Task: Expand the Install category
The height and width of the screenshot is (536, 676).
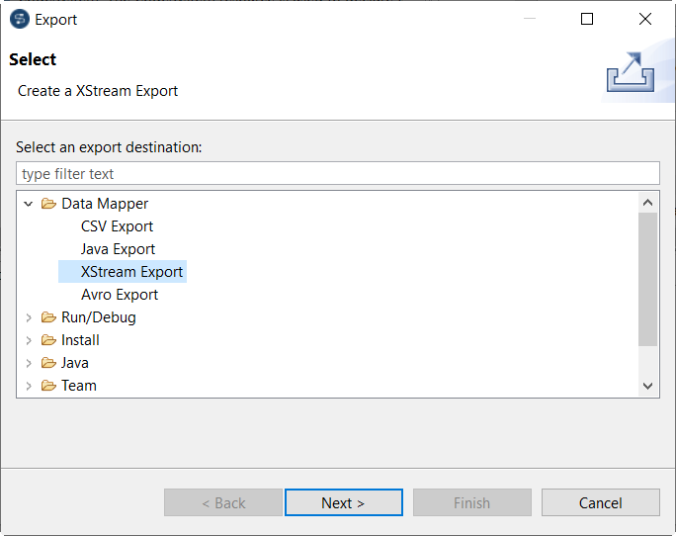Action: [29, 340]
